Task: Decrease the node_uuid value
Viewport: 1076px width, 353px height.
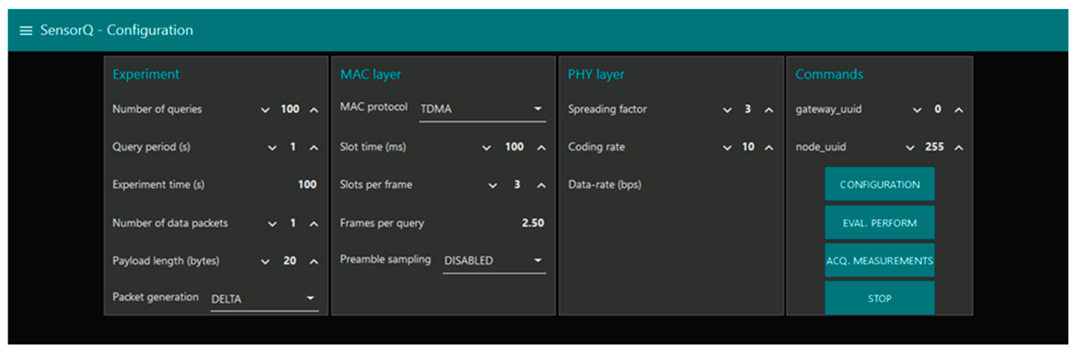Action: (x=910, y=148)
